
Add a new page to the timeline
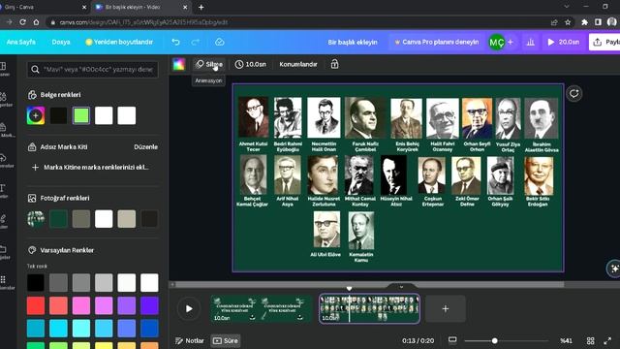point(446,308)
